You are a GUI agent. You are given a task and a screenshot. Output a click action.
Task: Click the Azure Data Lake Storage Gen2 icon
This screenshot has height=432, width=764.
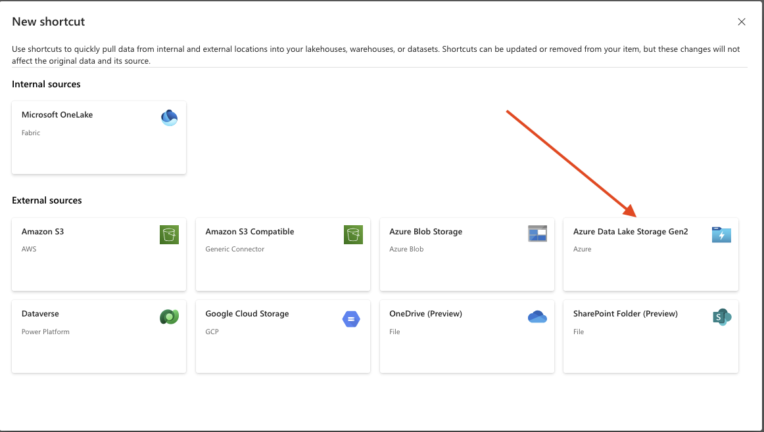pyautogui.click(x=721, y=234)
